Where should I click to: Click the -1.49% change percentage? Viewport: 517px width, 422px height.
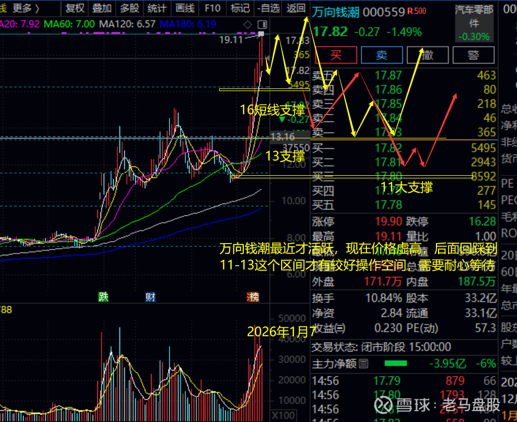[404, 32]
